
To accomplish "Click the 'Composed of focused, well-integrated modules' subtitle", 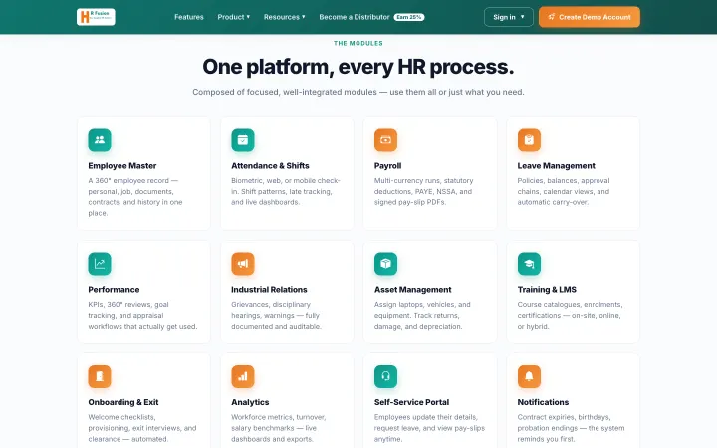I will coord(358,92).
